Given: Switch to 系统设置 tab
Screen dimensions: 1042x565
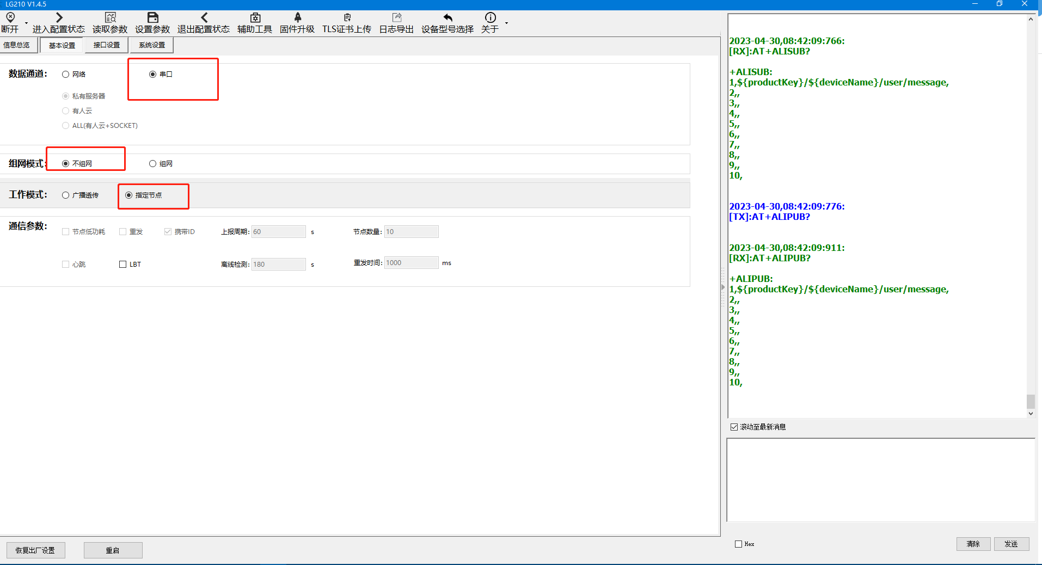Looking at the screenshot, I should click(x=152, y=45).
